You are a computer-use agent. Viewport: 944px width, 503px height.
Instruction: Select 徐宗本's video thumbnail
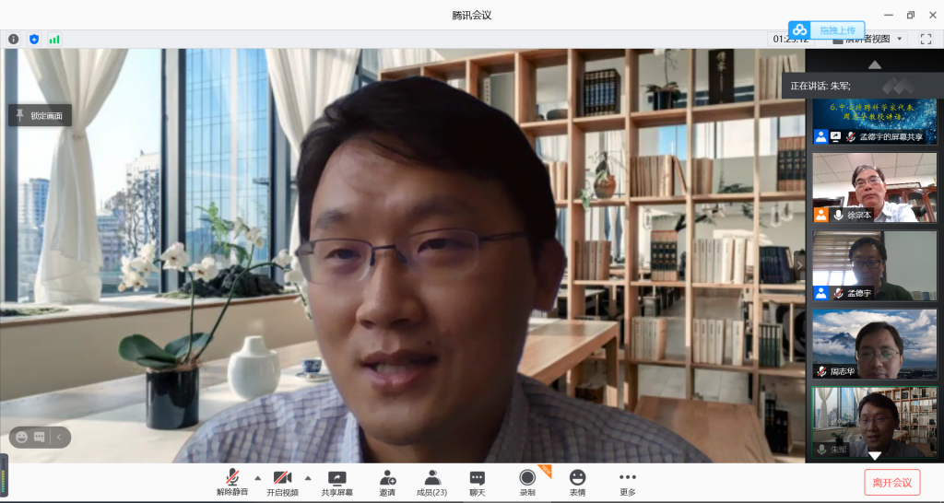point(874,187)
